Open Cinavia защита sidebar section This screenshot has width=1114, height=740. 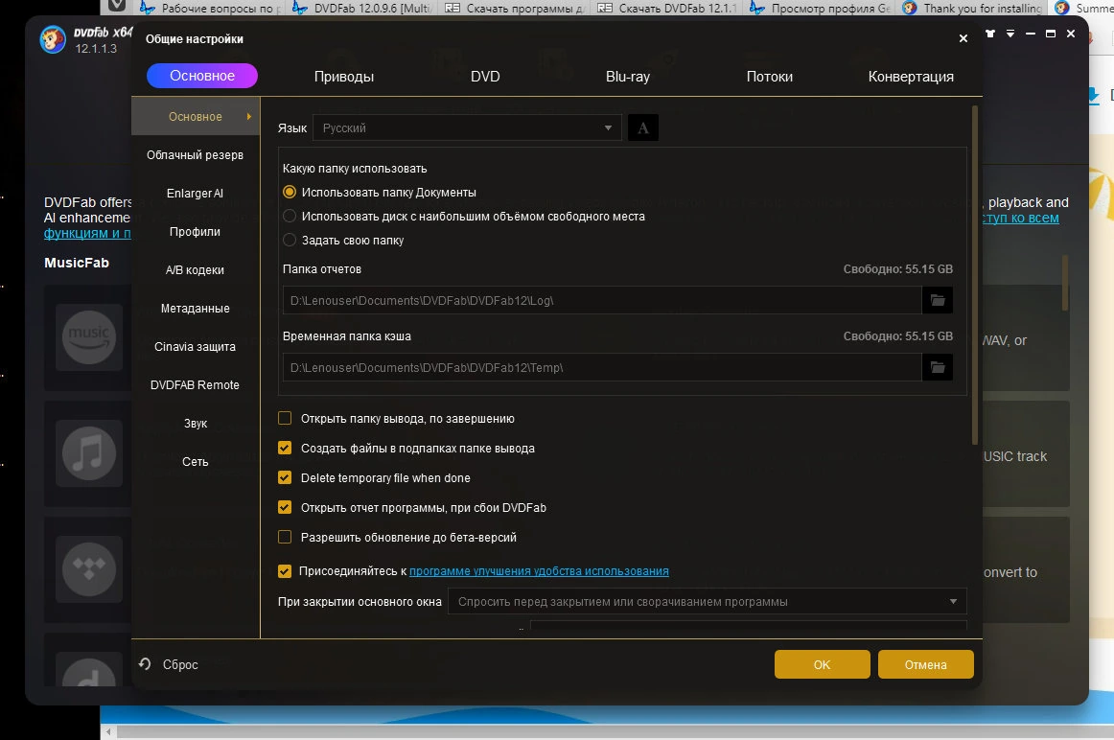[x=196, y=347]
